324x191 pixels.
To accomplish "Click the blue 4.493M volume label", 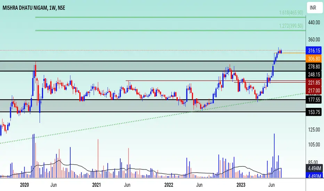I will pos(314,175).
